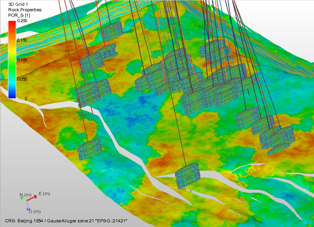Click the blue bottom end of the color bar
314x227 pixels.
(12, 95)
